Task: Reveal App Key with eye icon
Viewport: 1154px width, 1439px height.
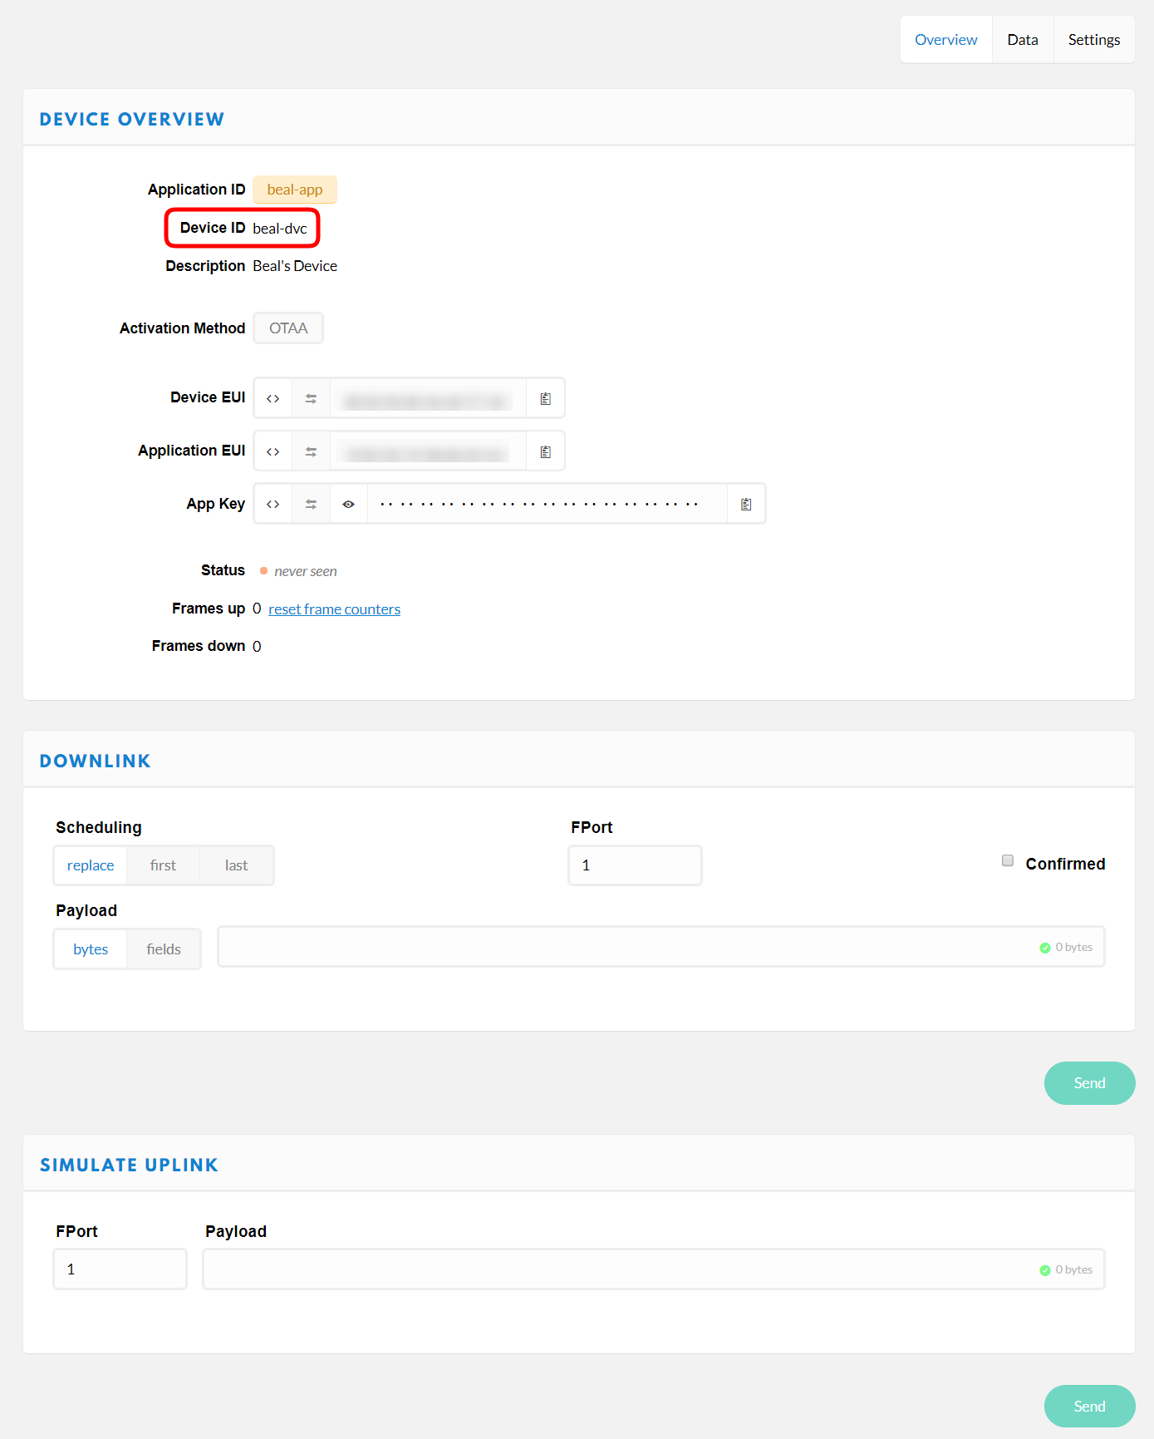Action: pos(349,505)
